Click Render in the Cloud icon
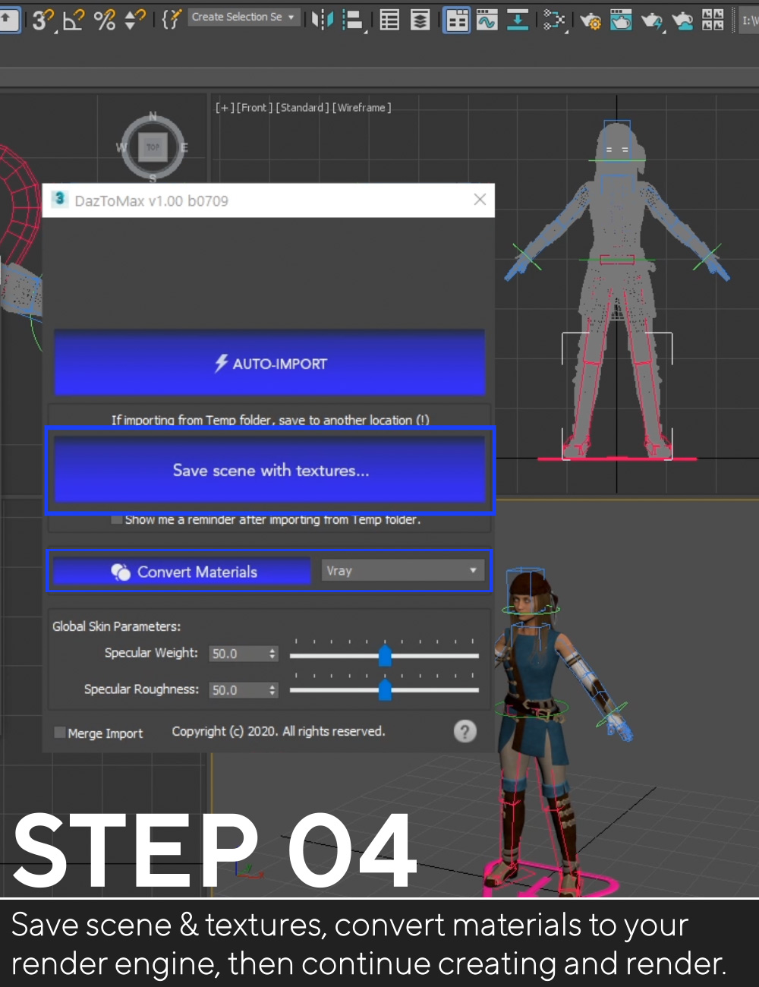759x987 pixels. (x=682, y=20)
